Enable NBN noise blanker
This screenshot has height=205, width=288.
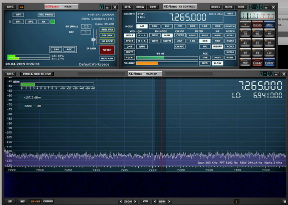tap(217, 41)
